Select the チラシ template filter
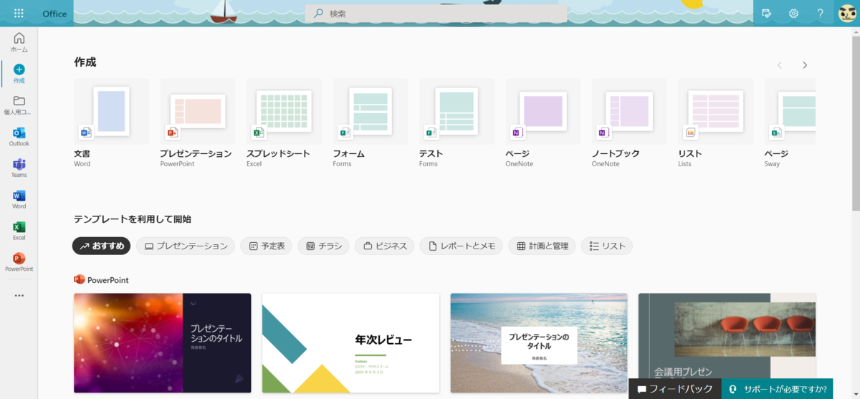Screen dimensions: 860x399 coord(323,246)
